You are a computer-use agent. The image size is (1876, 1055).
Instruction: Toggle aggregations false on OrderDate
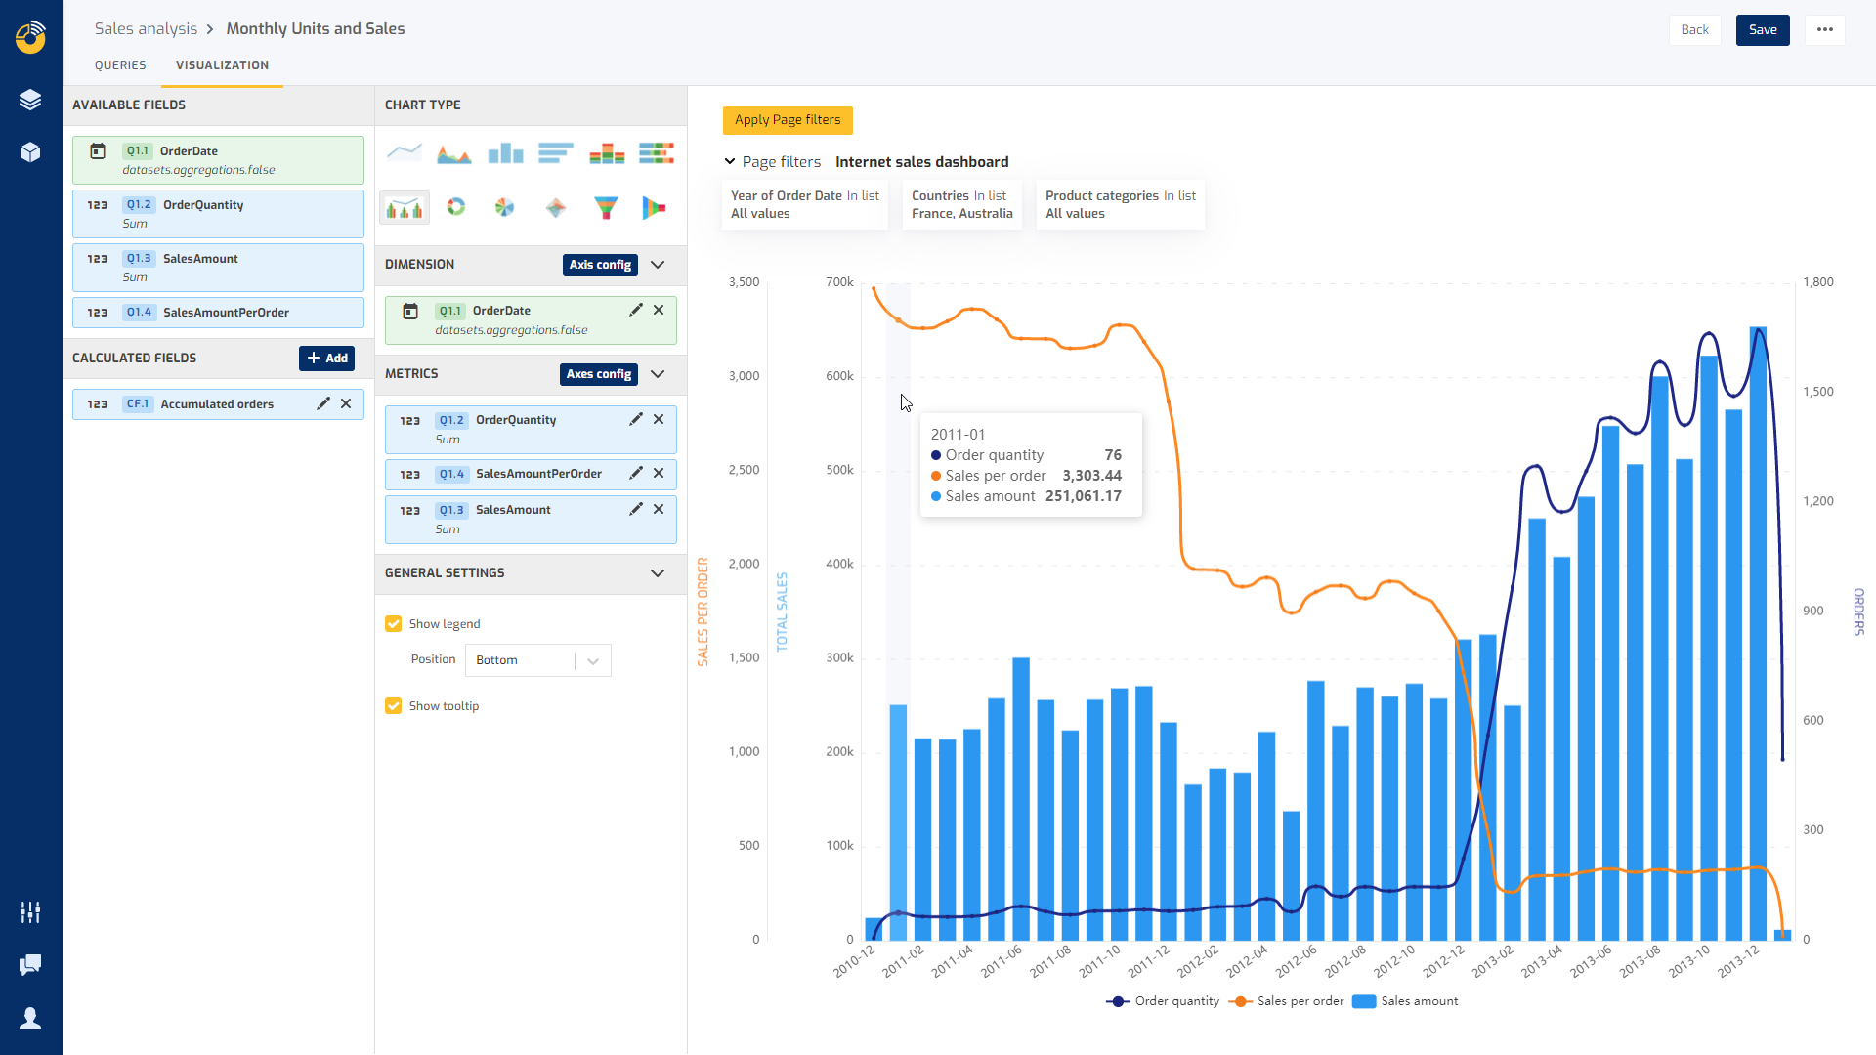[199, 169]
